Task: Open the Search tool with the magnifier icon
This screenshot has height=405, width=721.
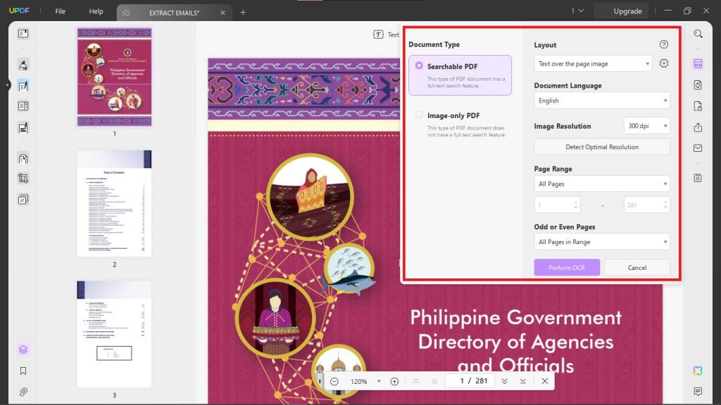Action: pos(698,34)
